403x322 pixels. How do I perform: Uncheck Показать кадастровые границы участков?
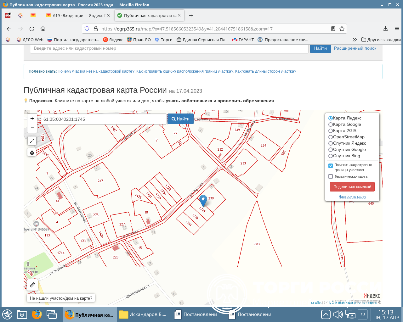(331, 165)
